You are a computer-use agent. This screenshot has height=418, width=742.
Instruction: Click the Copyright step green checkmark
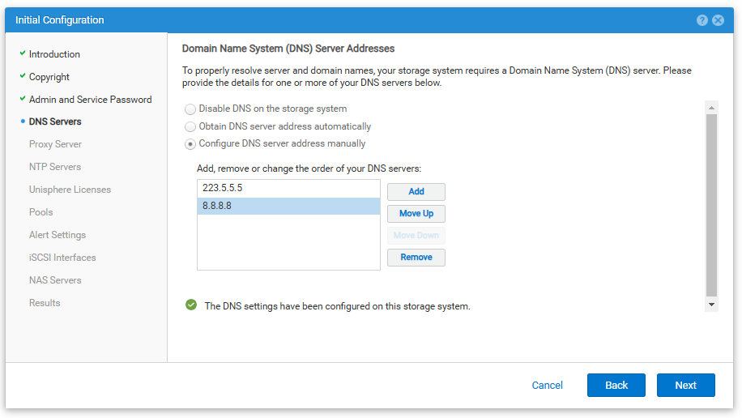pyautogui.click(x=22, y=76)
